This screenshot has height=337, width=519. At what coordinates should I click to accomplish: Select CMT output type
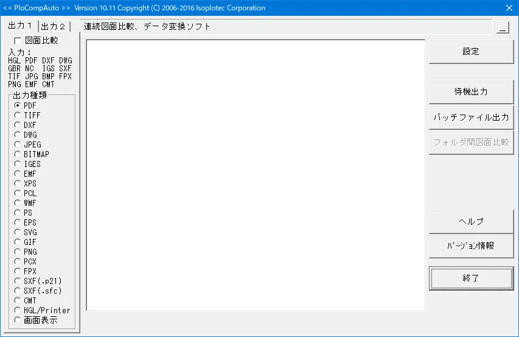[x=25, y=300]
